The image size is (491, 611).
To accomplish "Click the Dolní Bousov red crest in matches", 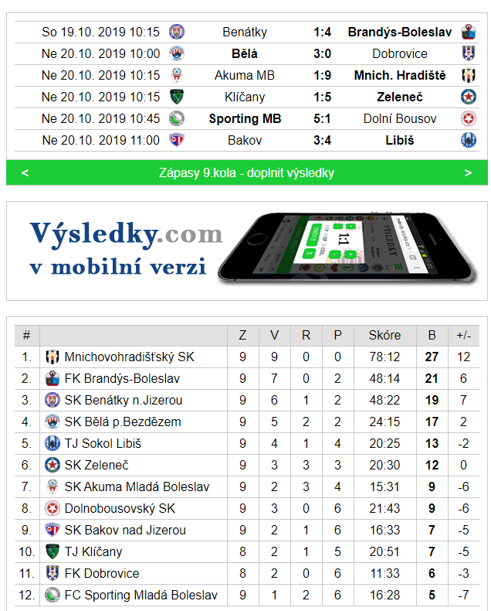I will tap(469, 118).
